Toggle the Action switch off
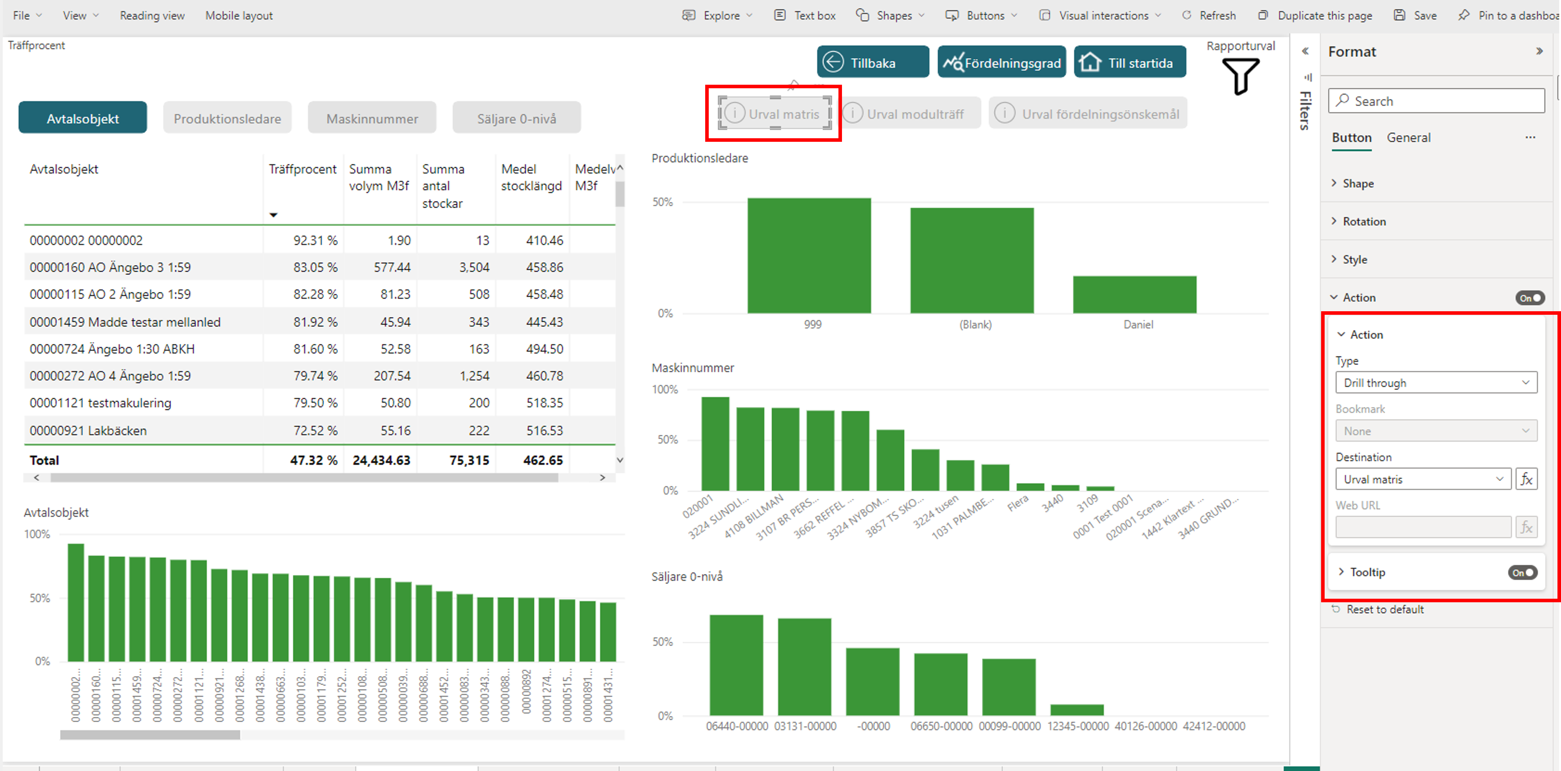The image size is (1561, 771). [x=1529, y=298]
